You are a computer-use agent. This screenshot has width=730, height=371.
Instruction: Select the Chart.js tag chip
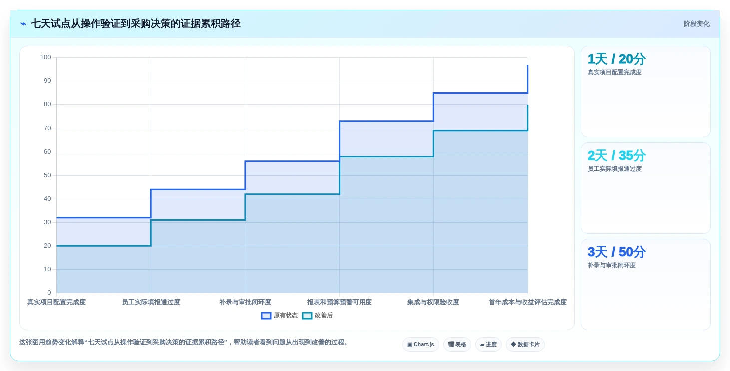point(421,345)
